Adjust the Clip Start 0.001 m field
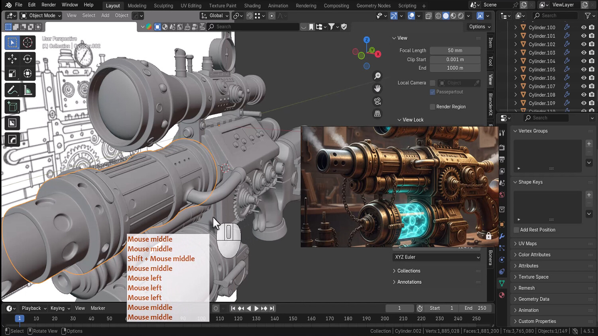Viewport: 598px width, 336px height. point(455,59)
